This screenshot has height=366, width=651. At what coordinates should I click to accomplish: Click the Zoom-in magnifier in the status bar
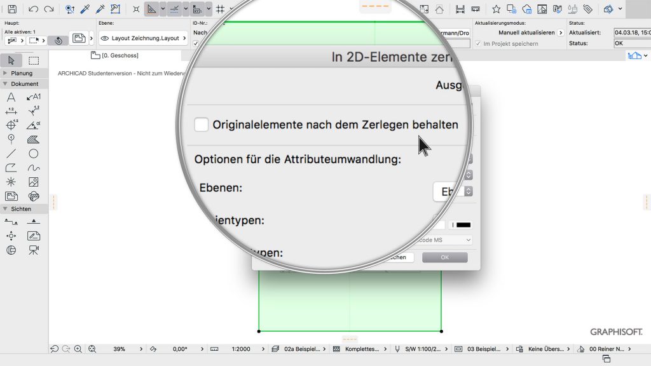pyautogui.click(x=78, y=349)
